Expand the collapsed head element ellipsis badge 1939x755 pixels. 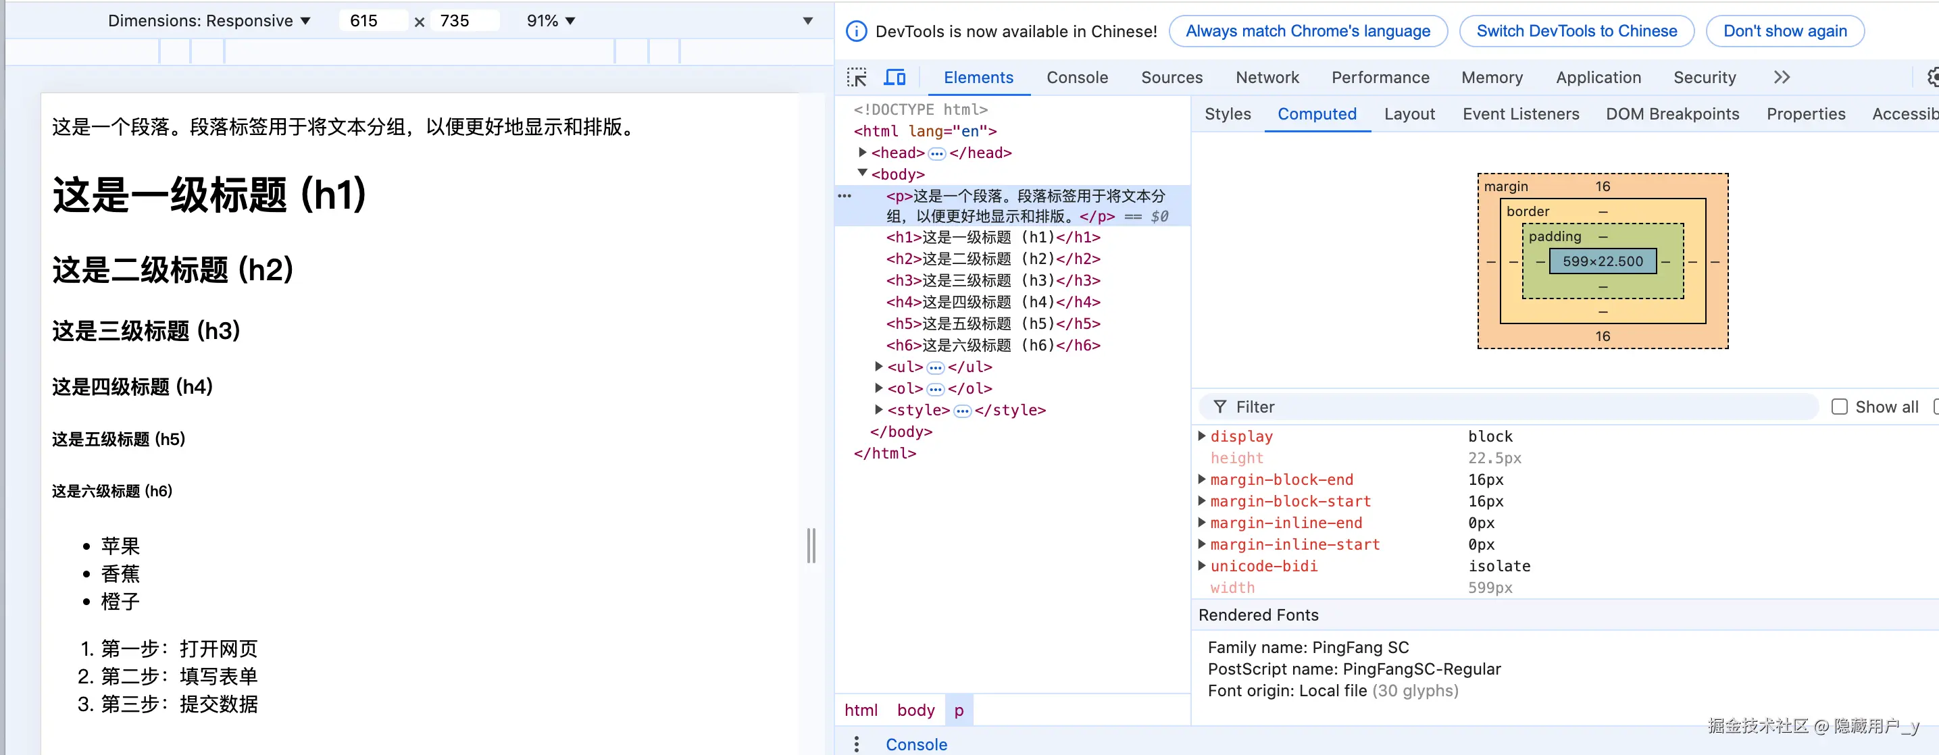tap(936, 153)
